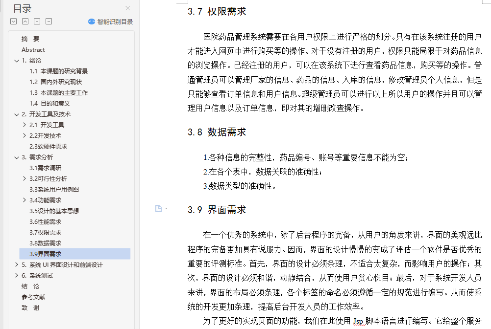Jump to 1.4 目的和意义
Viewport: 491px width, 329px height.
pos(49,104)
